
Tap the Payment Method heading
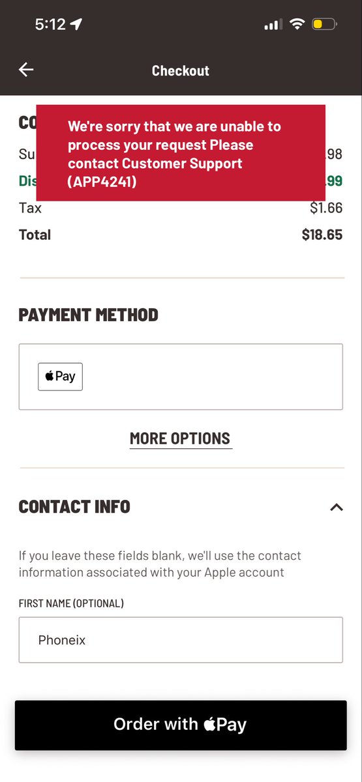(89, 315)
